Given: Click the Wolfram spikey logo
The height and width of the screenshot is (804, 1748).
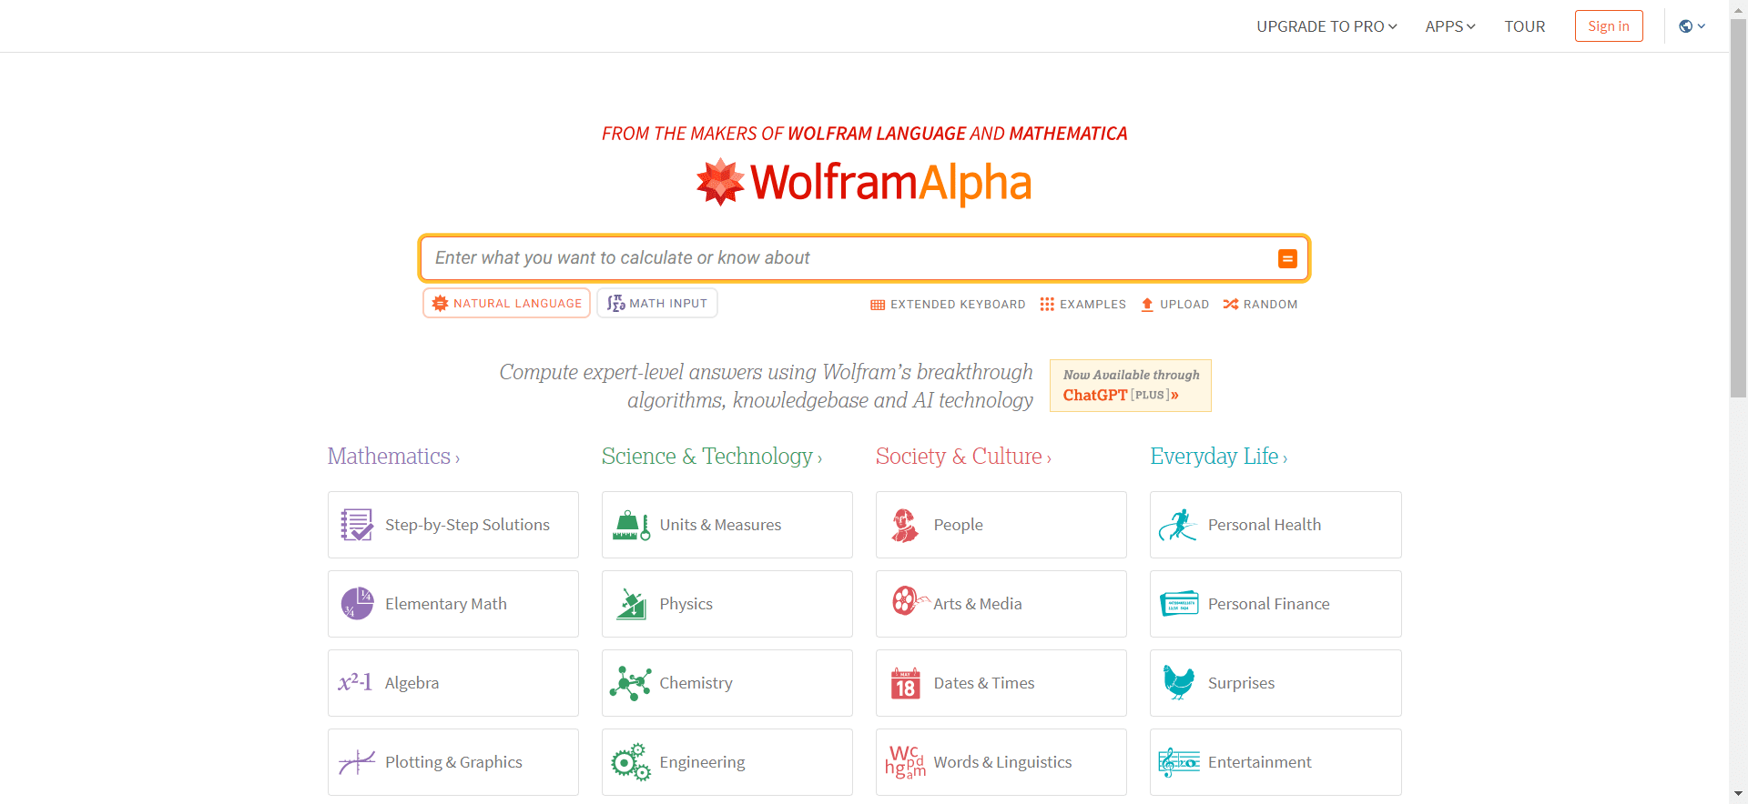Looking at the screenshot, I should pyautogui.click(x=720, y=182).
